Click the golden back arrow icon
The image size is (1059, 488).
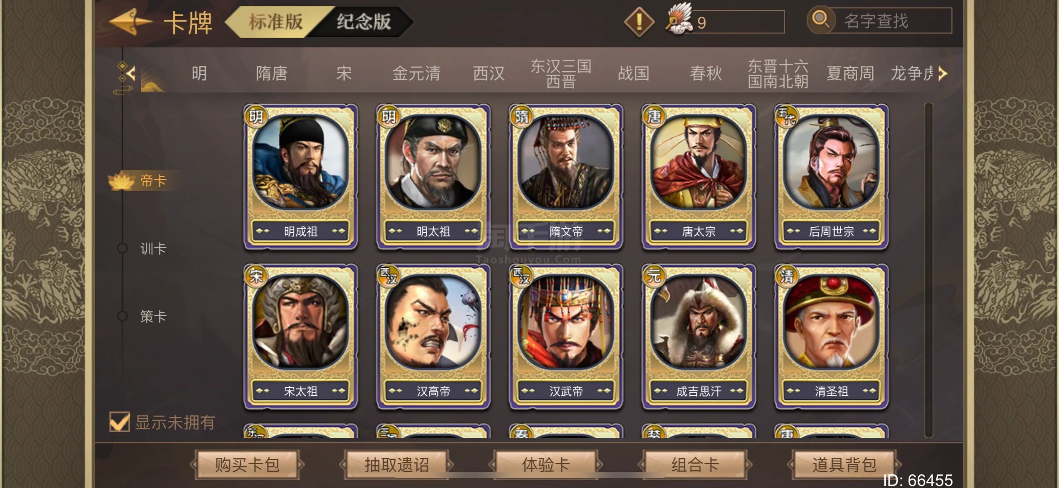(130, 22)
